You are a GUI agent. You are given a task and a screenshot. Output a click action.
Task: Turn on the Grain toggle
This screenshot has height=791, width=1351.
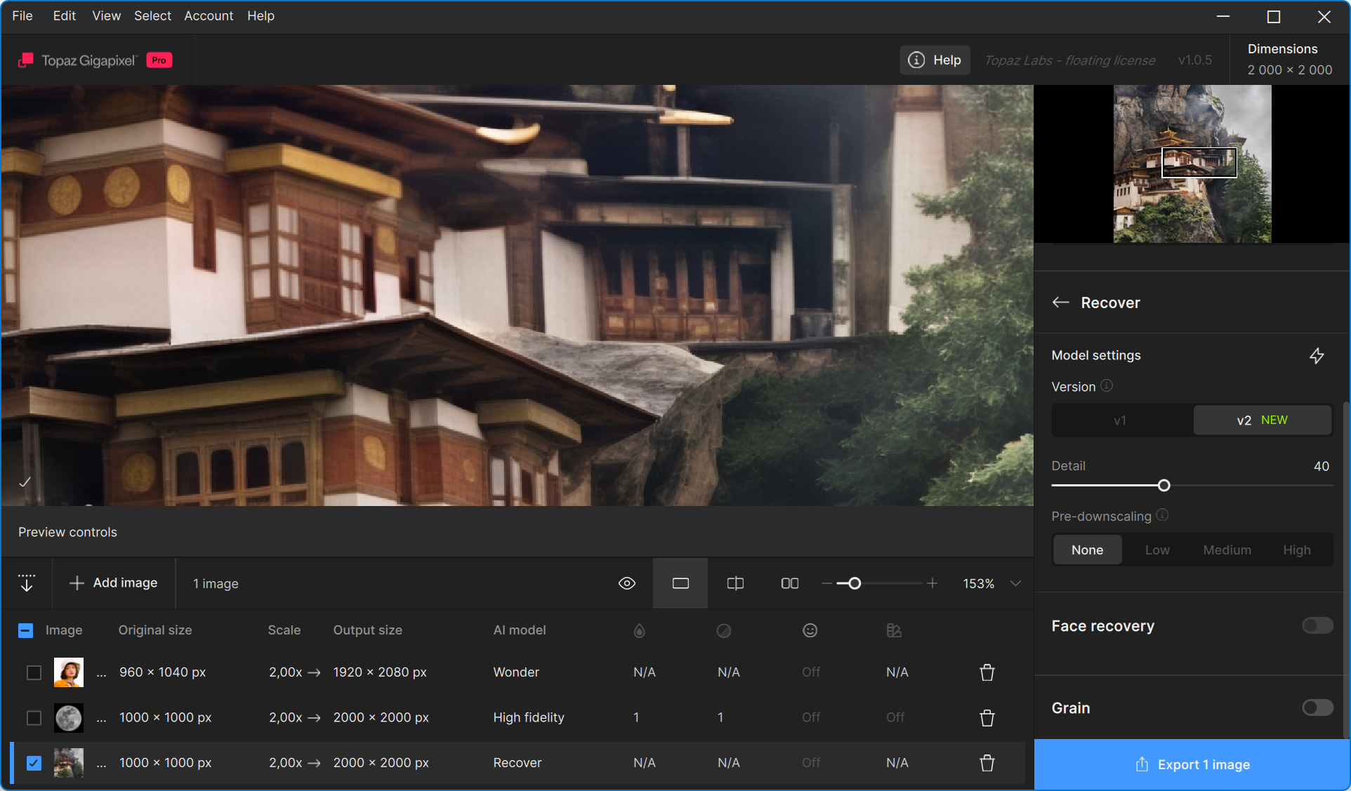click(x=1317, y=707)
